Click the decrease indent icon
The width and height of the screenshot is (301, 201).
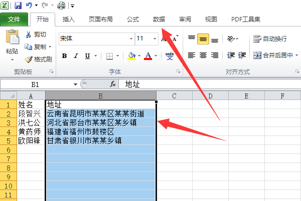tap(231, 55)
